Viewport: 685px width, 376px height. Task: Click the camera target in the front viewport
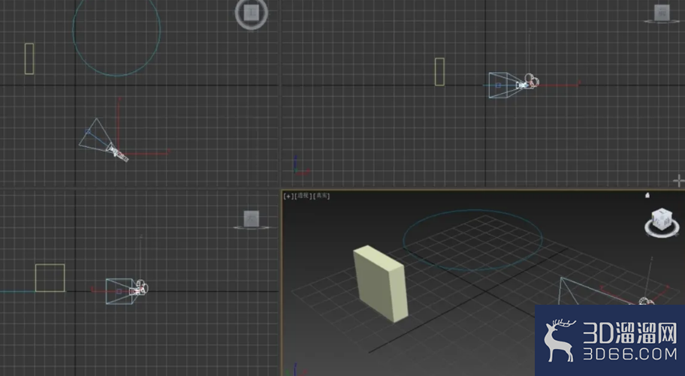498,86
